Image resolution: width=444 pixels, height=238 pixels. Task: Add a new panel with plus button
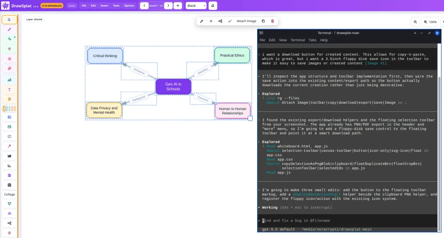coord(178,6)
